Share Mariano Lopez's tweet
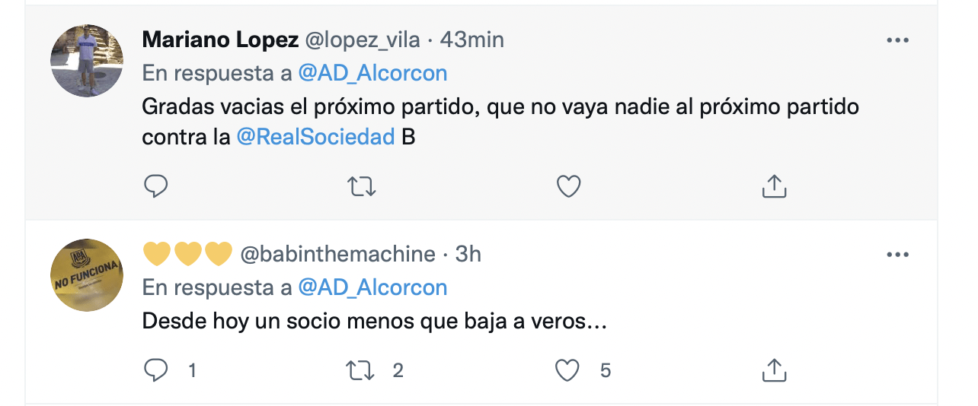The height and width of the screenshot is (406, 978). (x=774, y=186)
